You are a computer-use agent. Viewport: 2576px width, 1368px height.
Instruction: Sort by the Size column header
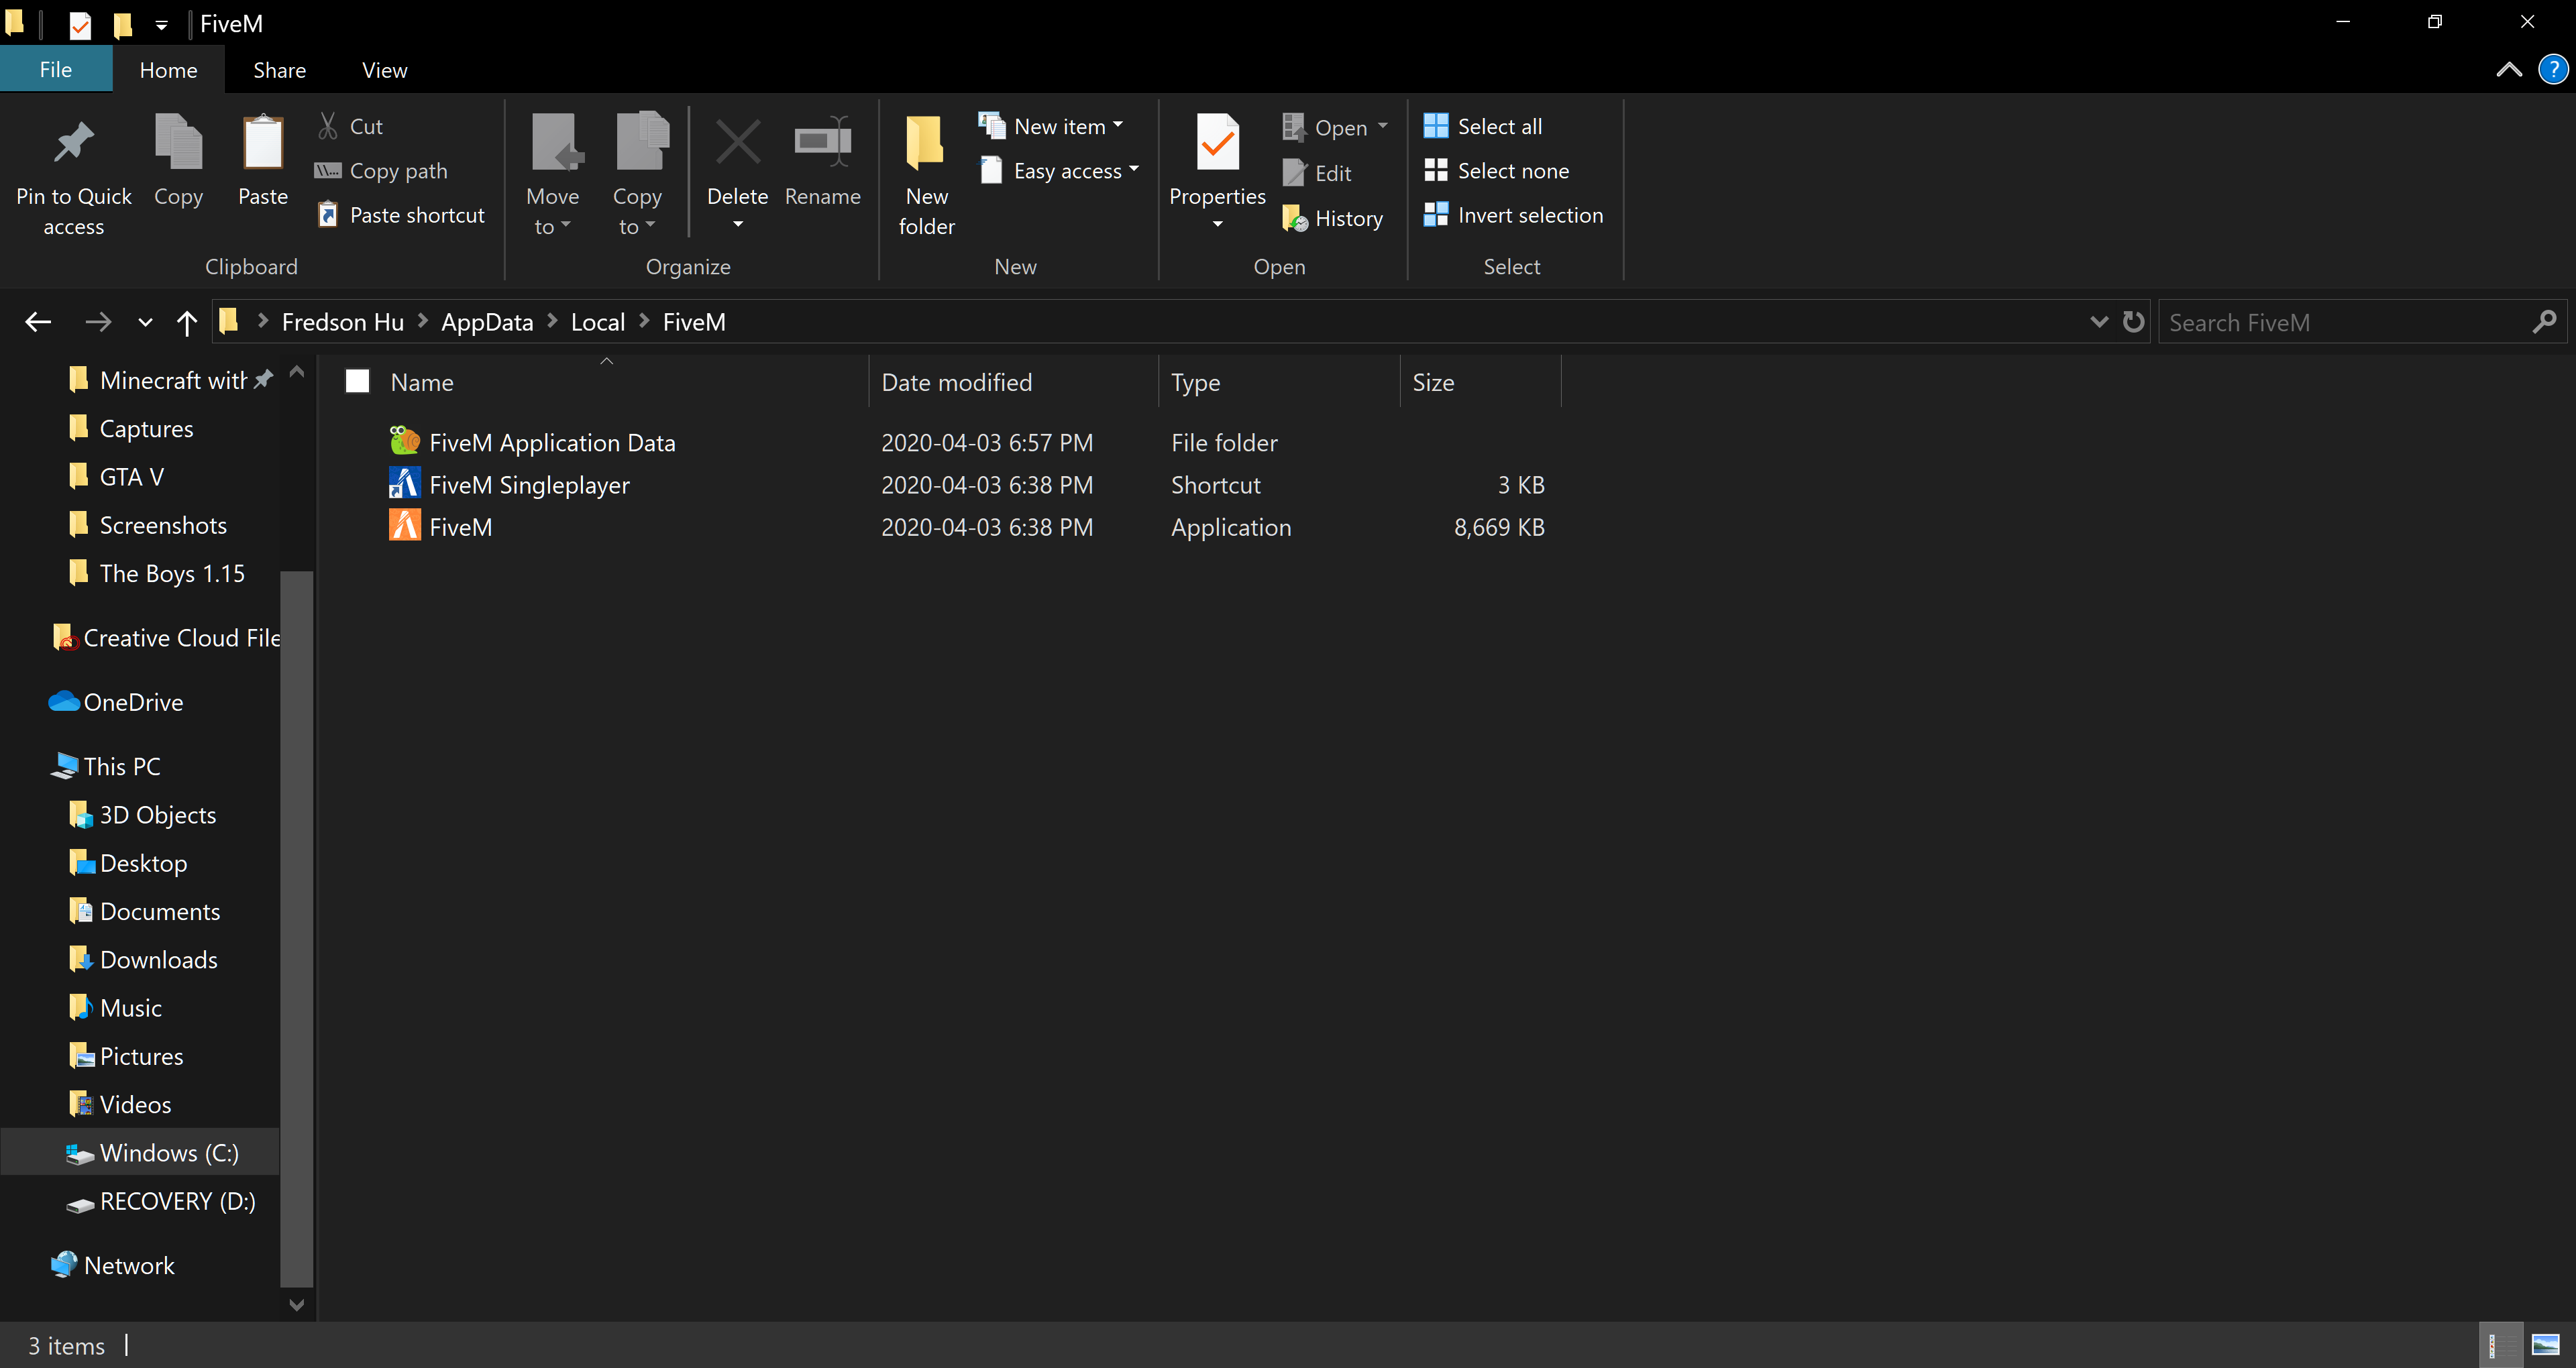click(x=1480, y=382)
